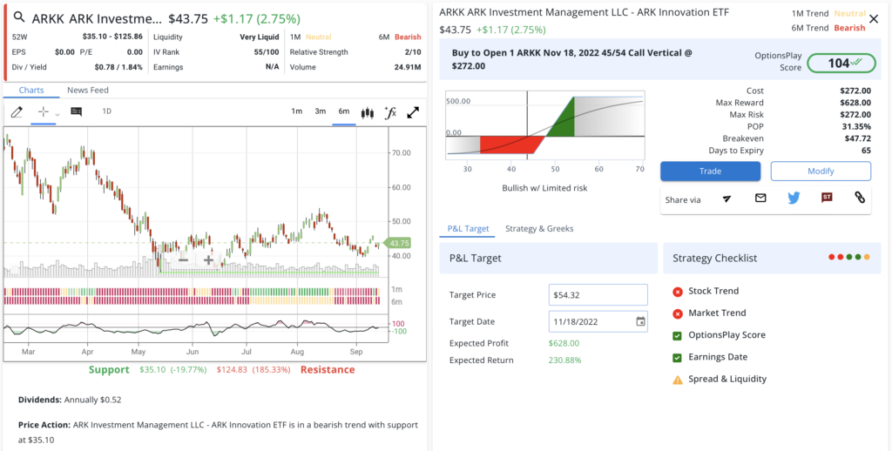
Task: Click the Target Date input field
Action: tap(598, 321)
